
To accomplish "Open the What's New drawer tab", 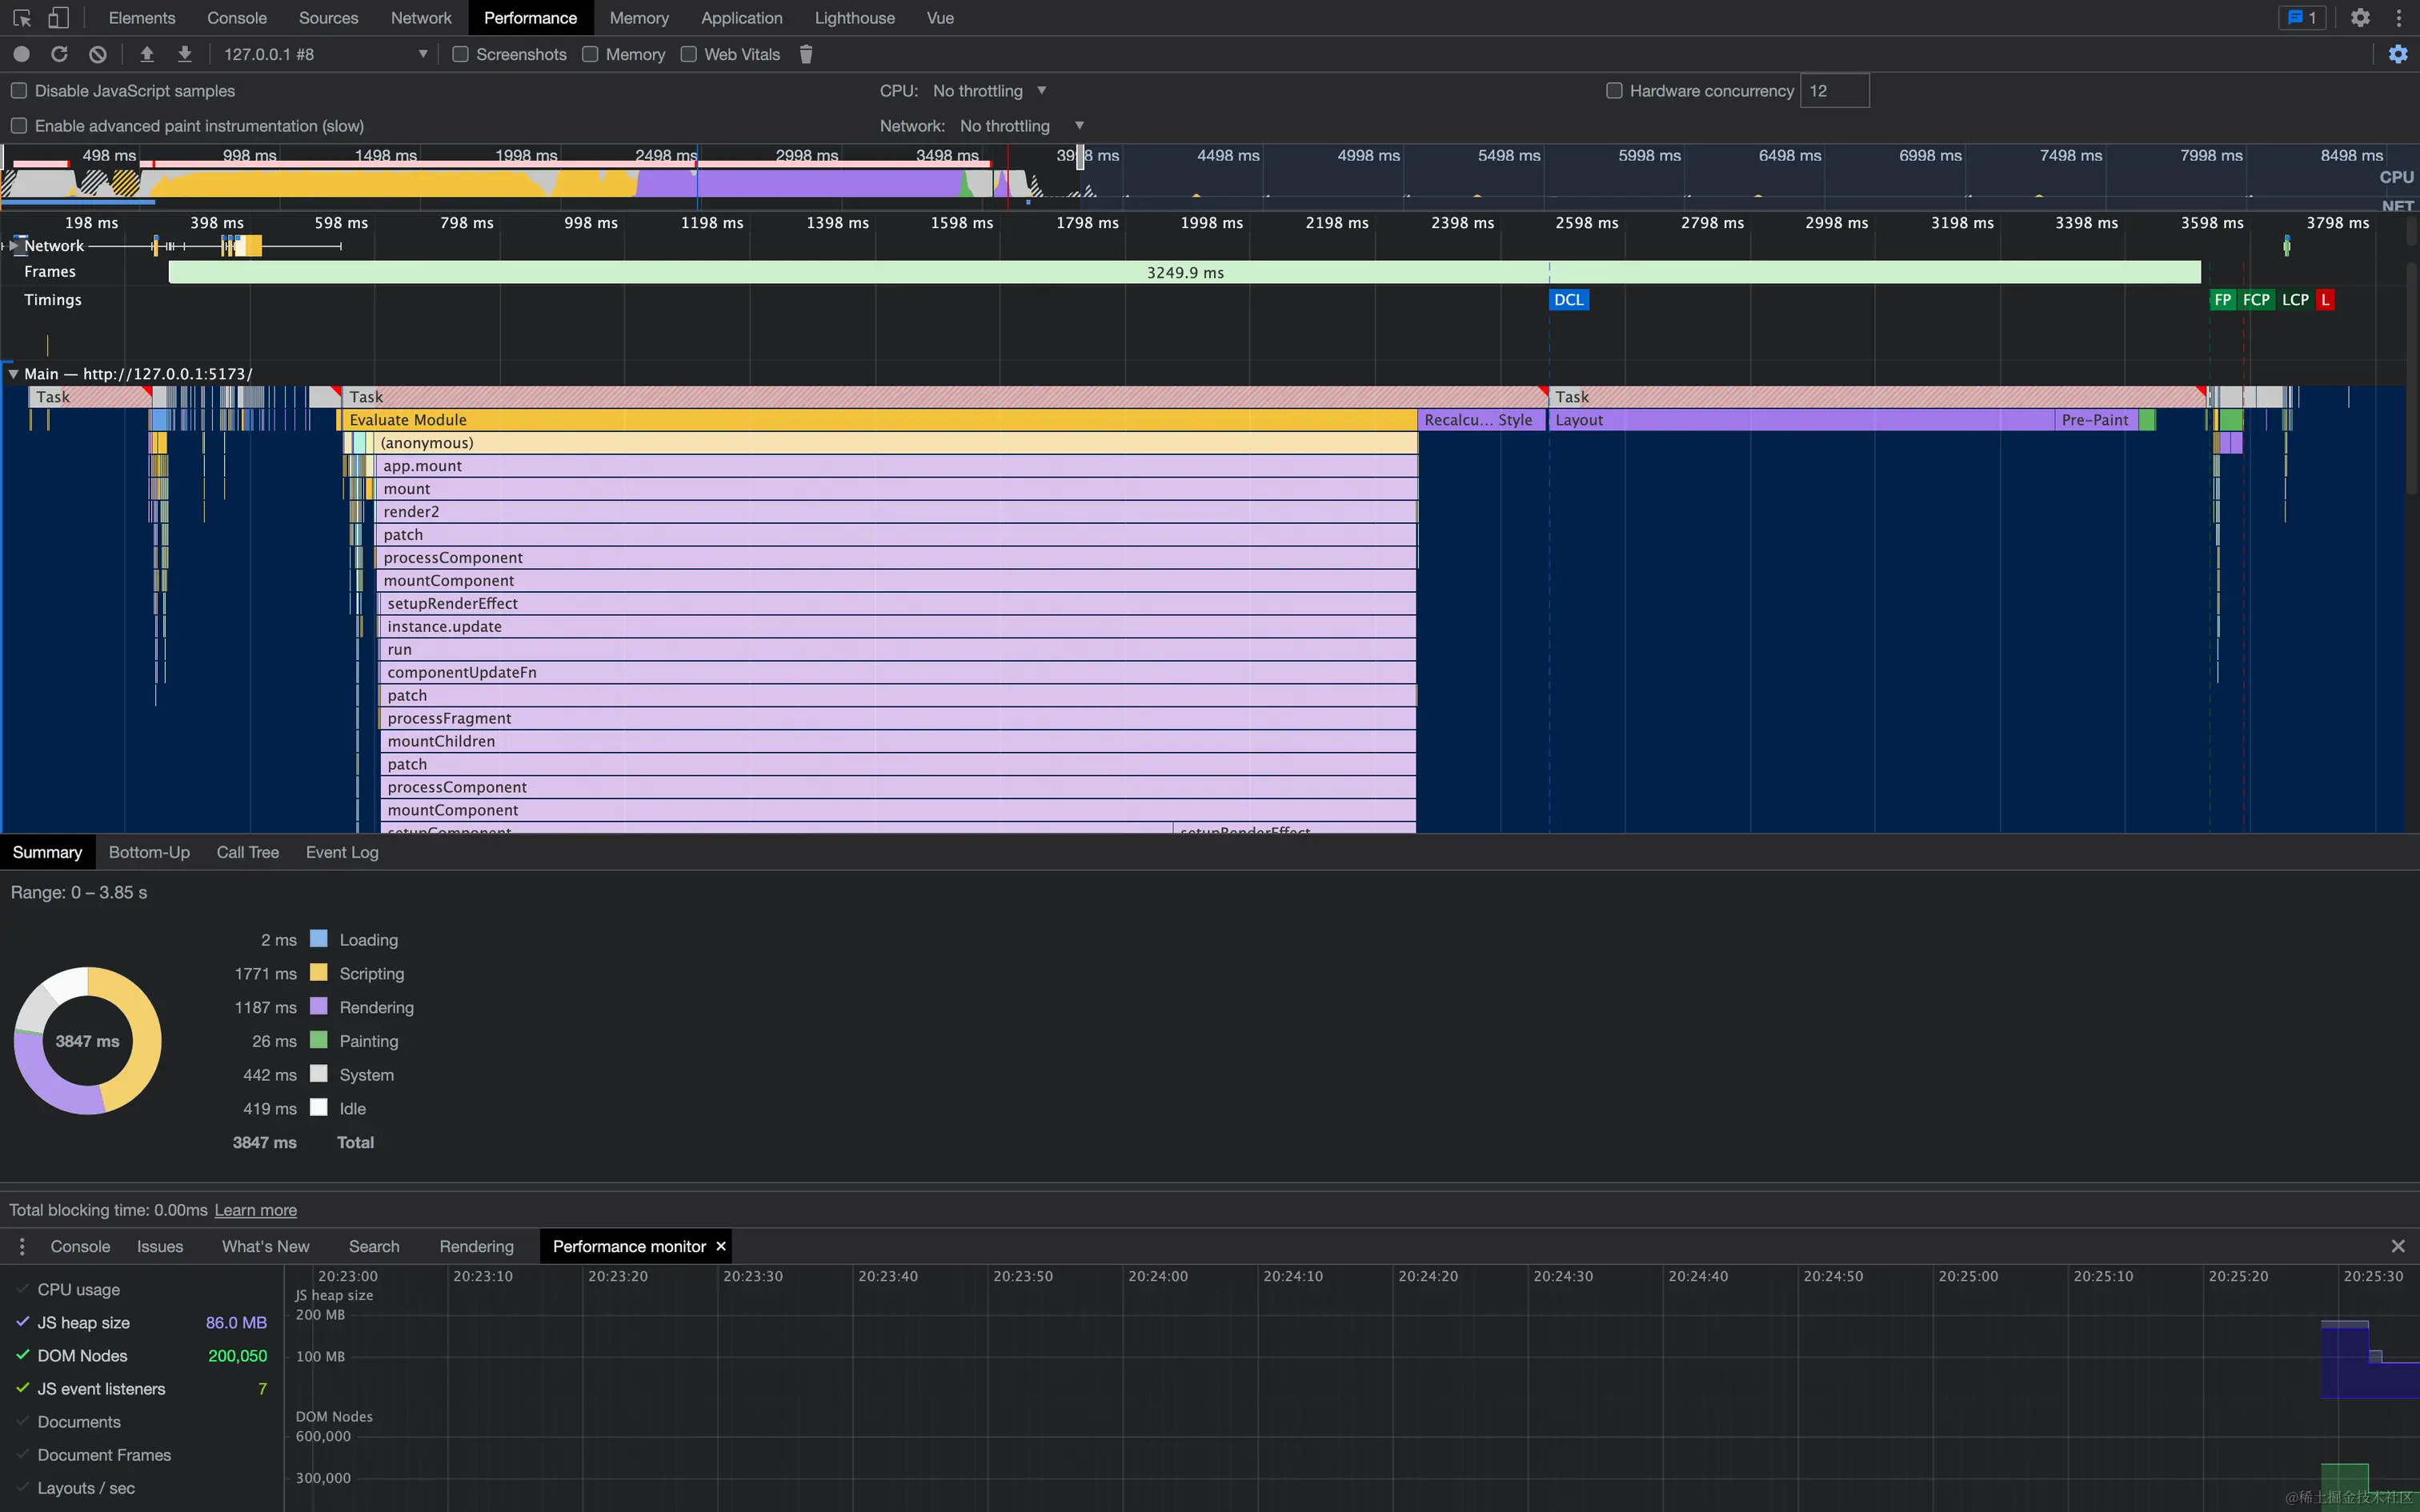I will 265,1246.
